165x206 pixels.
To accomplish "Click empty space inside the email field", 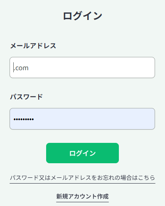I will [x=91, y=67].
